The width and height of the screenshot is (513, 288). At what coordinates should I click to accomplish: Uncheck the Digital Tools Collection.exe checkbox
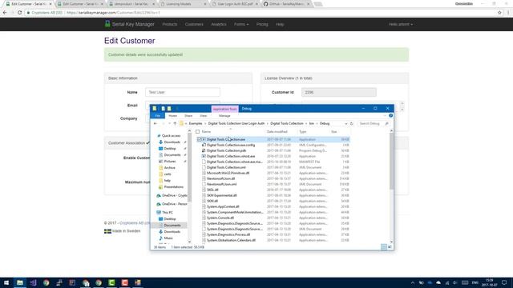coord(199,139)
